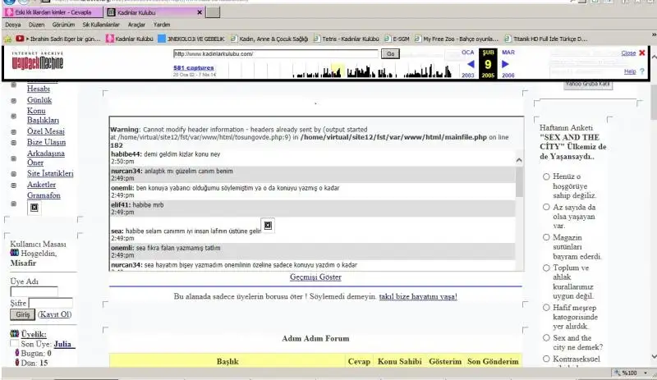Viewport: 657px width, 380px height.
Task: Click broken image icon in the chat box
Action: tap(267, 225)
